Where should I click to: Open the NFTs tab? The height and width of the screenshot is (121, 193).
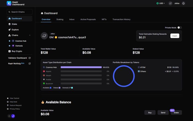tap(104, 20)
